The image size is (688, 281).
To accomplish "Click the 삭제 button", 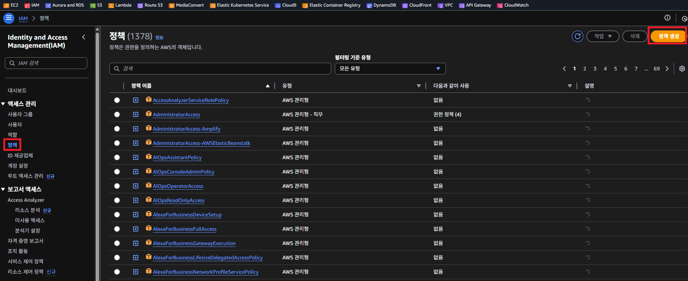I will click(635, 36).
